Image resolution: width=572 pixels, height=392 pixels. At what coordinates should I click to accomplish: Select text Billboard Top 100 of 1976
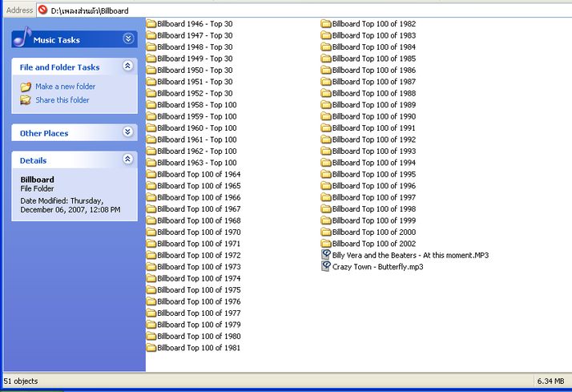(x=199, y=301)
